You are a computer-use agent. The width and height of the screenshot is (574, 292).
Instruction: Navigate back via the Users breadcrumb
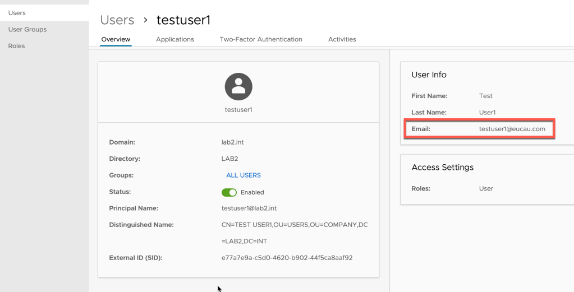point(117,20)
